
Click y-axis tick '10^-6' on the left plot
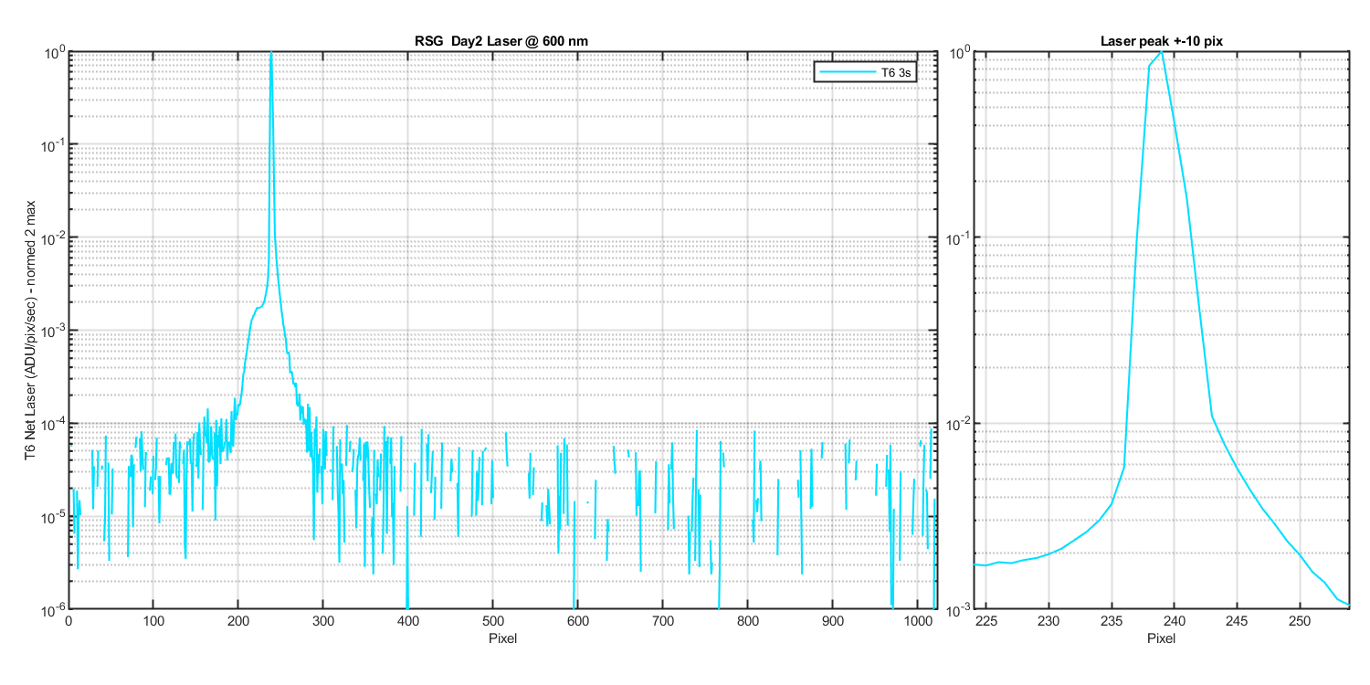click(51, 608)
